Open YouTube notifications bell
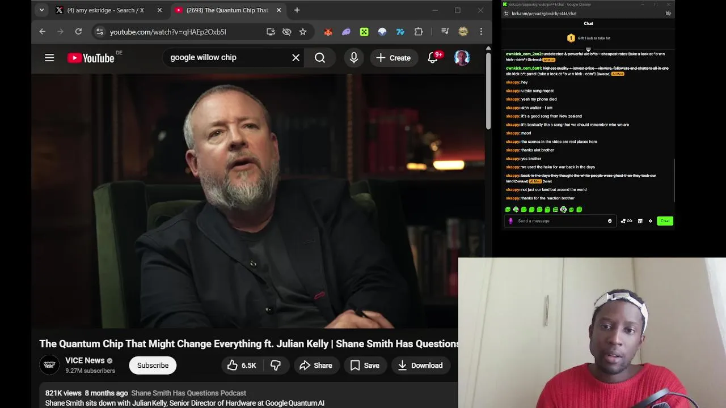726x408 pixels. click(x=433, y=57)
